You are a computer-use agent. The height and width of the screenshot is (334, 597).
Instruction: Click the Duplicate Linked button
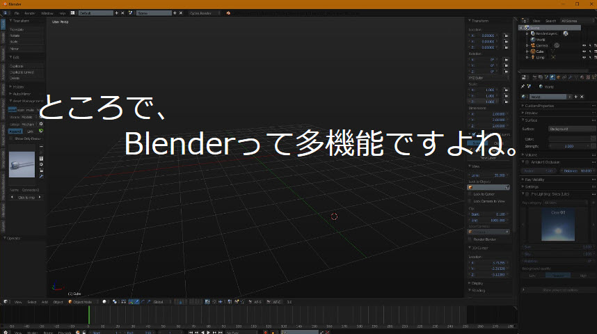coord(26,72)
